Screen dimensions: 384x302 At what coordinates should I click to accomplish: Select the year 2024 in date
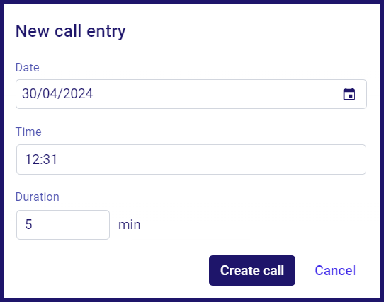(x=78, y=93)
